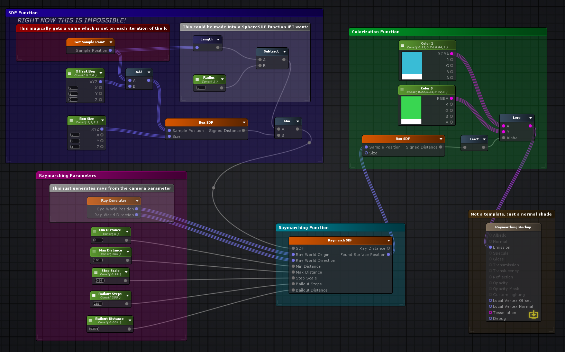Open the Lerp node dropdown arrow
Viewport: 565px width, 352px height.
coord(530,118)
